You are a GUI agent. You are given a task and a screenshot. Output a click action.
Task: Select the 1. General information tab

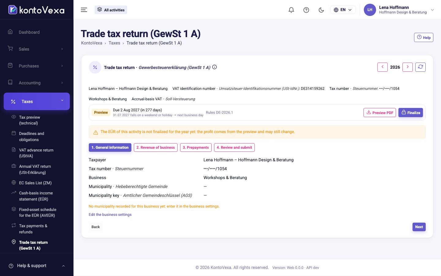click(110, 148)
